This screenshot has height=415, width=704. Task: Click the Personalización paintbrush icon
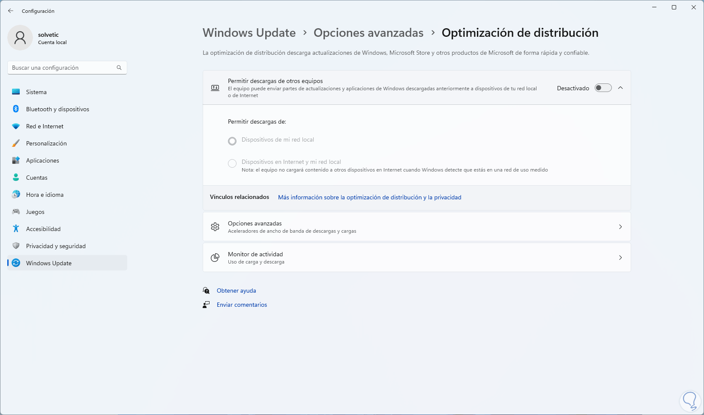click(16, 143)
